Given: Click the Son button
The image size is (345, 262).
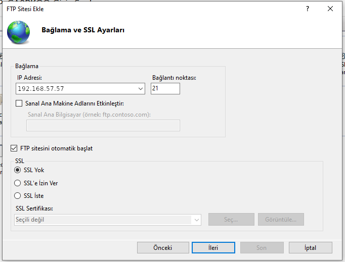Looking at the screenshot, I should [262, 248].
